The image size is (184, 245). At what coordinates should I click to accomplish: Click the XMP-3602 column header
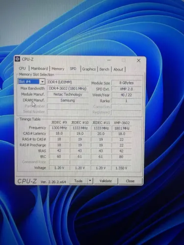point(122,123)
